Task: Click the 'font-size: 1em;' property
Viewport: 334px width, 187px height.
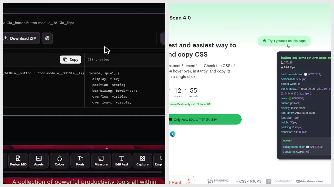Action: click(x=290, y=117)
